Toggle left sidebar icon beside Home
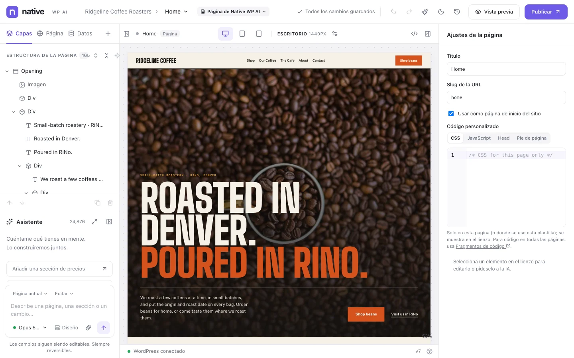The width and height of the screenshot is (574, 358). 127,34
